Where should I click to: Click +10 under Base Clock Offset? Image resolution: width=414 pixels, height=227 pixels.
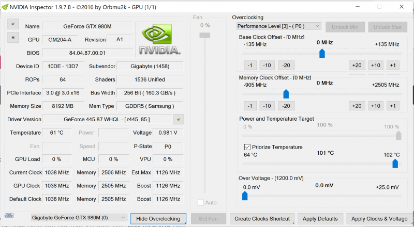pyautogui.click(x=376, y=66)
